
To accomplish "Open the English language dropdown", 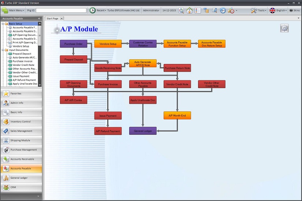I will click(x=278, y=11).
